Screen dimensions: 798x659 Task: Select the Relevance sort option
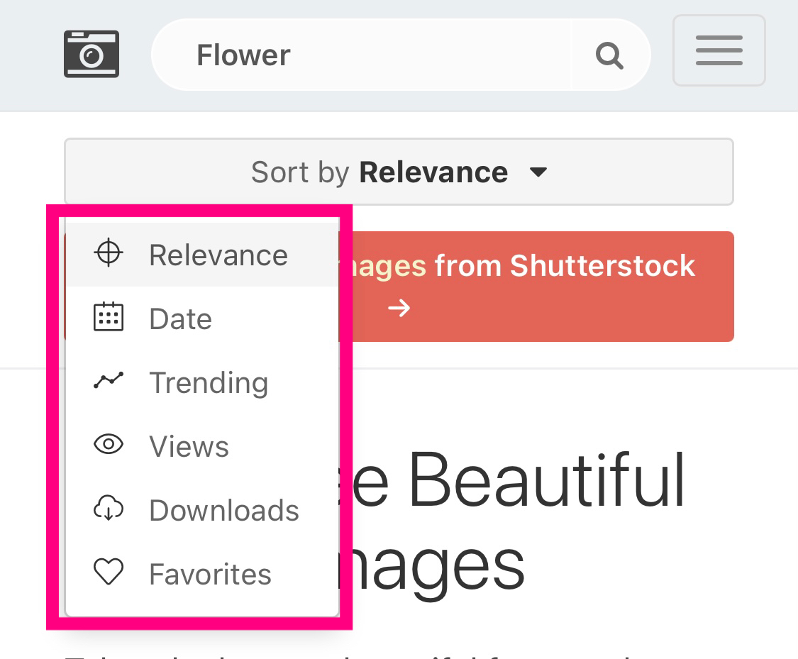[x=218, y=255]
